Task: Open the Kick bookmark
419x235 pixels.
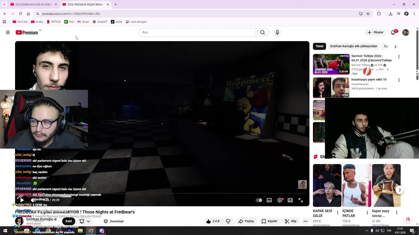Action: tap(69, 22)
